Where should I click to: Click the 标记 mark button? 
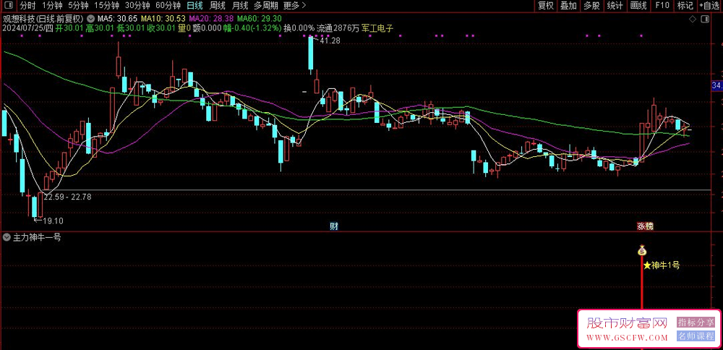(x=685, y=6)
